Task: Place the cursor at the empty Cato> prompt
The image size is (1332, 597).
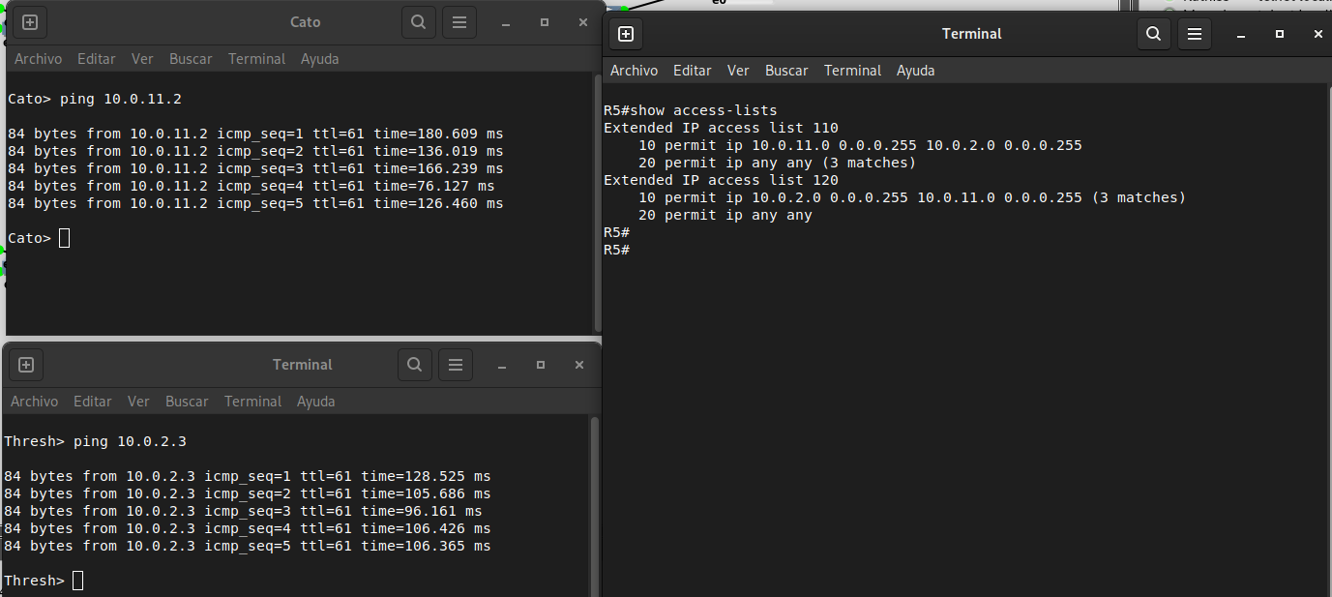Action: click(x=64, y=238)
